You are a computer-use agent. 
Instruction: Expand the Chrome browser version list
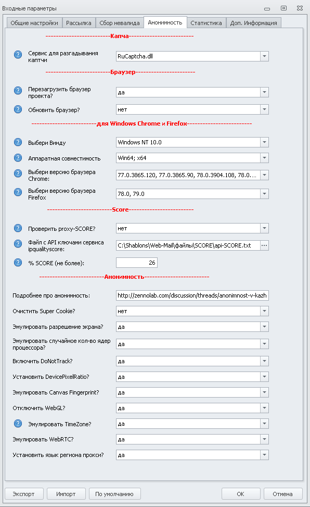pos(264,175)
